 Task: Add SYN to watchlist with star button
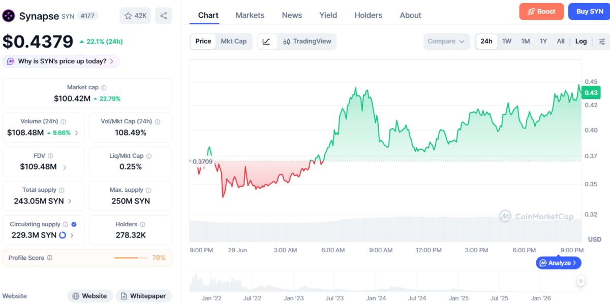(x=135, y=16)
